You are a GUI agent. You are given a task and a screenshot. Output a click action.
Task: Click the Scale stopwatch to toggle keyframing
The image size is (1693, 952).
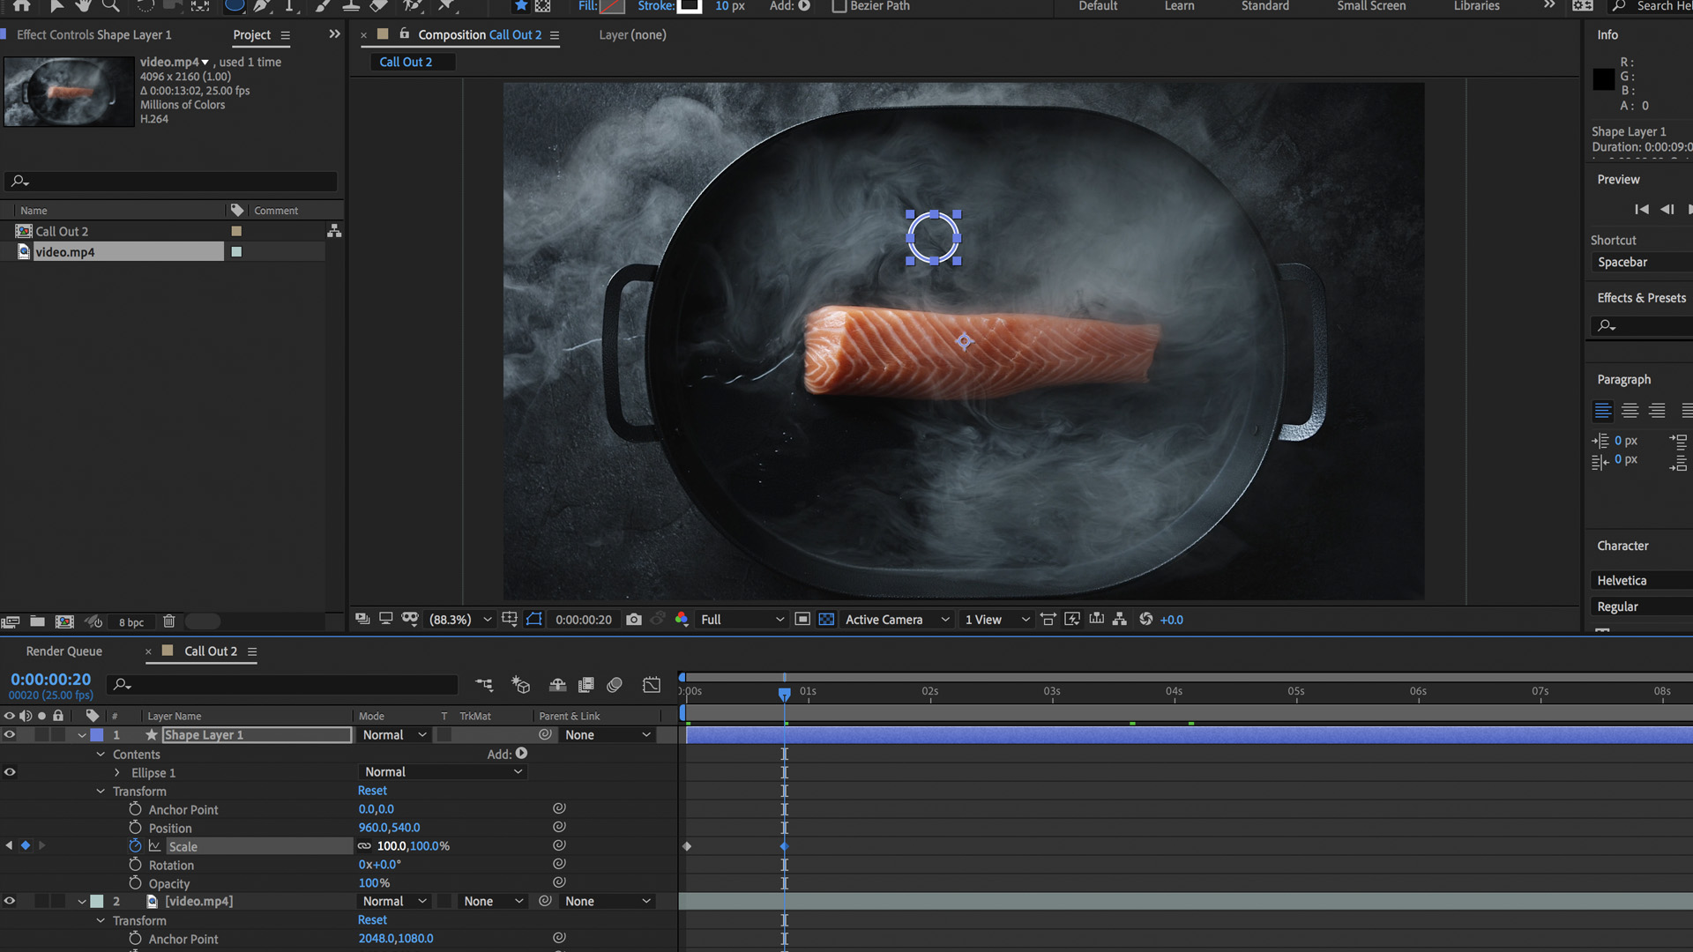[136, 846]
